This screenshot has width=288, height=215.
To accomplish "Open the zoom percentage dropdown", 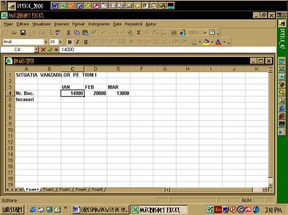I will coord(205,33).
